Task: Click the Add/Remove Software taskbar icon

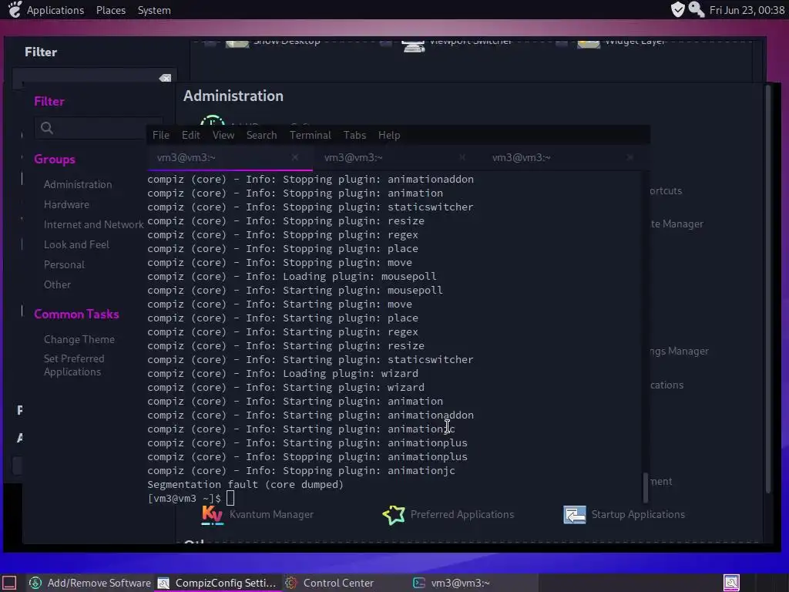Action: [35, 583]
